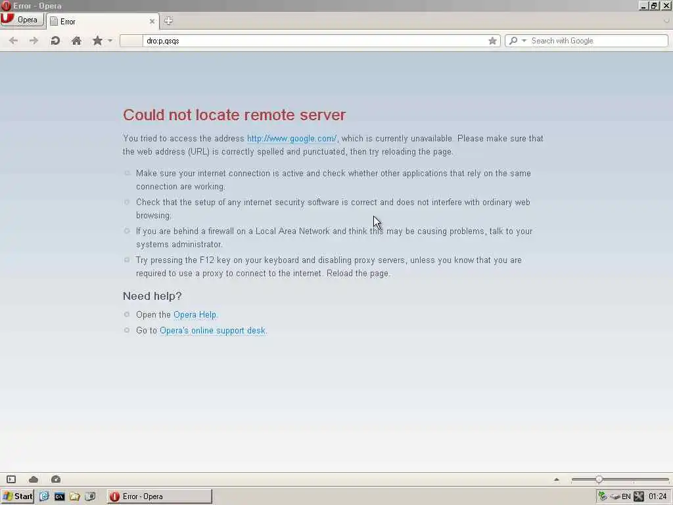This screenshot has height=505, width=673.
Task: Reload the current page
Action: pyautogui.click(x=55, y=41)
